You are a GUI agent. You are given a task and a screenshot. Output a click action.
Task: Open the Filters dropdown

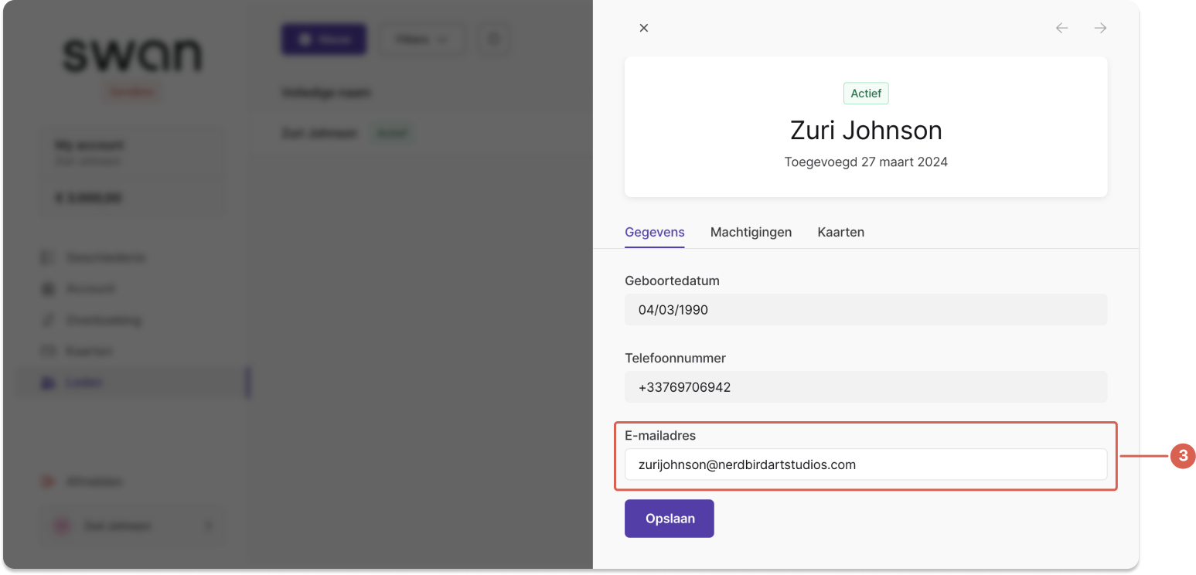coord(421,39)
